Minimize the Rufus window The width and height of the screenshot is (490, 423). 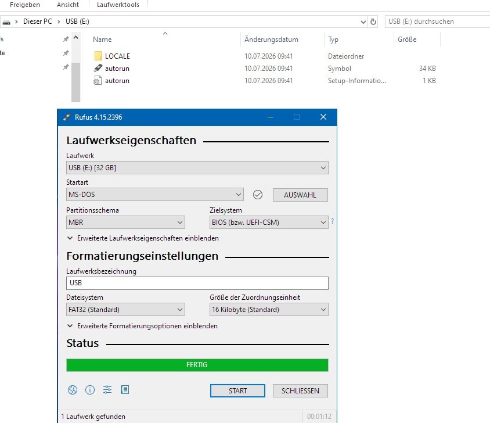[x=271, y=117]
